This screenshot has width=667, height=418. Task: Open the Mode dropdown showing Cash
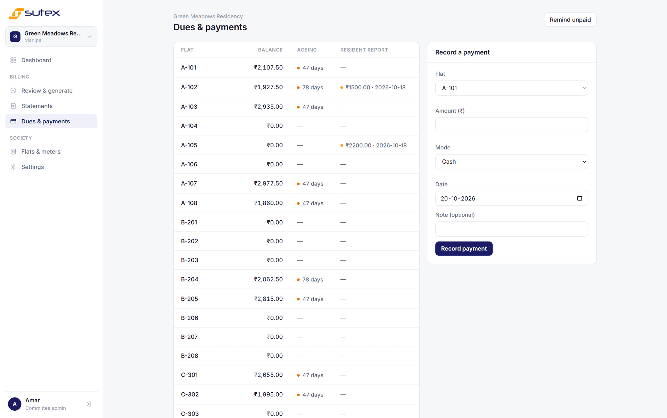(511, 162)
